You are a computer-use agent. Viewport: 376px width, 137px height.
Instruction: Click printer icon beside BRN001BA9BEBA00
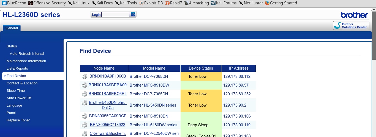point(85,85)
